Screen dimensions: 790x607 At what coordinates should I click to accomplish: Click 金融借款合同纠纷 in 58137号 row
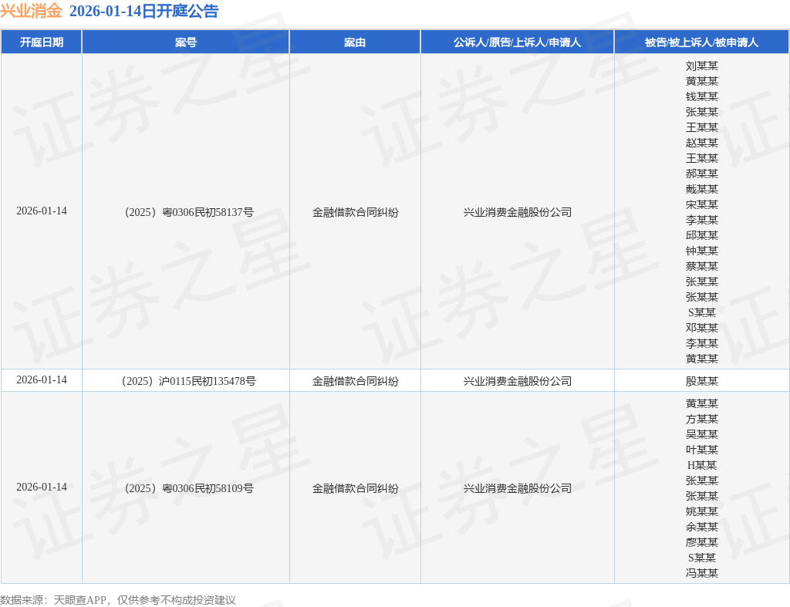tap(355, 212)
